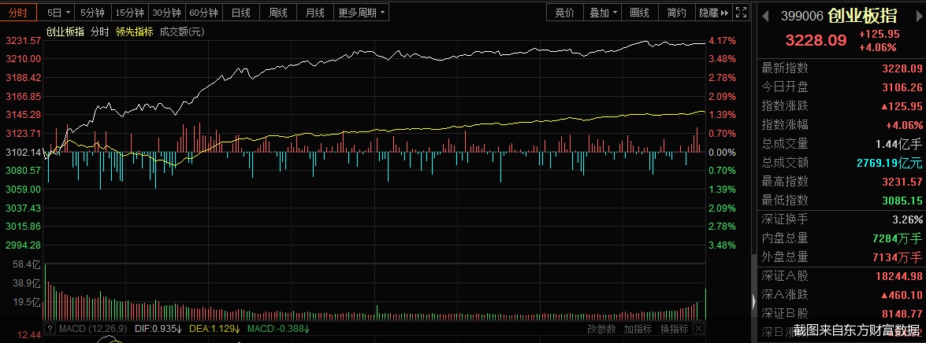Go to previous index with left arrow
The image size is (926, 343).
766,16
